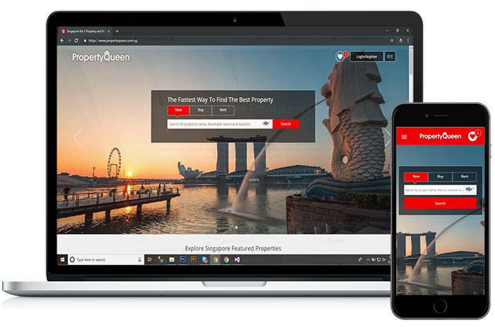Switch language with the 中文 button
Viewport: 495px width, 327px height.
pyautogui.click(x=390, y=57)
